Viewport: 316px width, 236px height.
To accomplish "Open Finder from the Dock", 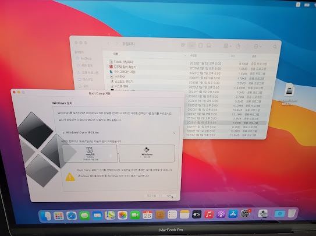I will [x=46, y=216].
